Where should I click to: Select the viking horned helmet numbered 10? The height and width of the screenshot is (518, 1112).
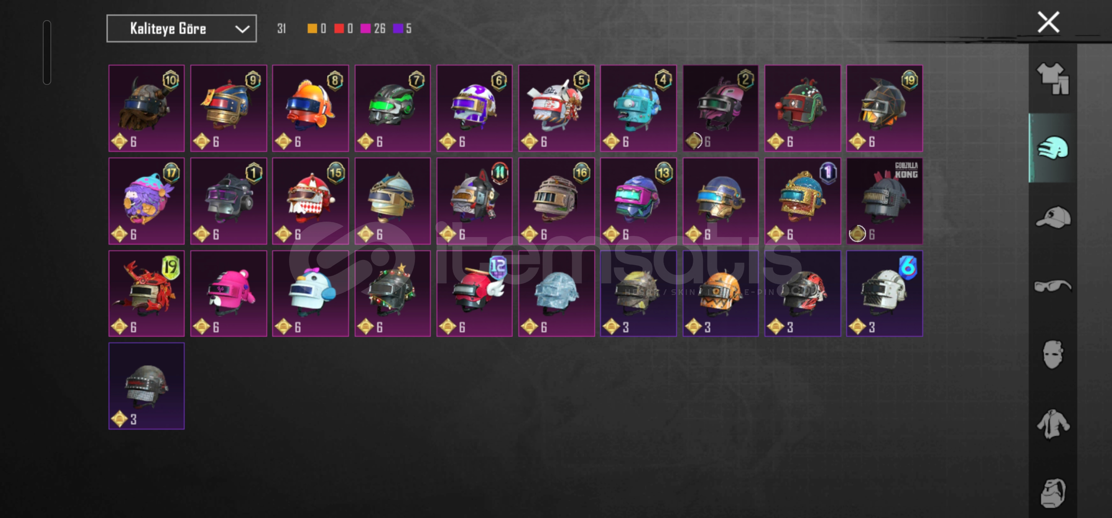146,108
